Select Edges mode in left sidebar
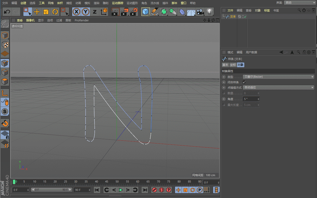Image resolution: width=317 pixels, height=198 pixels. coord(5,72)
